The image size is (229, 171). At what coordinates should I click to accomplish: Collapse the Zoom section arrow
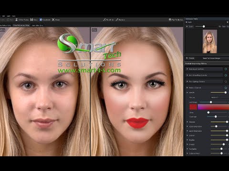click(x=187, y=27)
